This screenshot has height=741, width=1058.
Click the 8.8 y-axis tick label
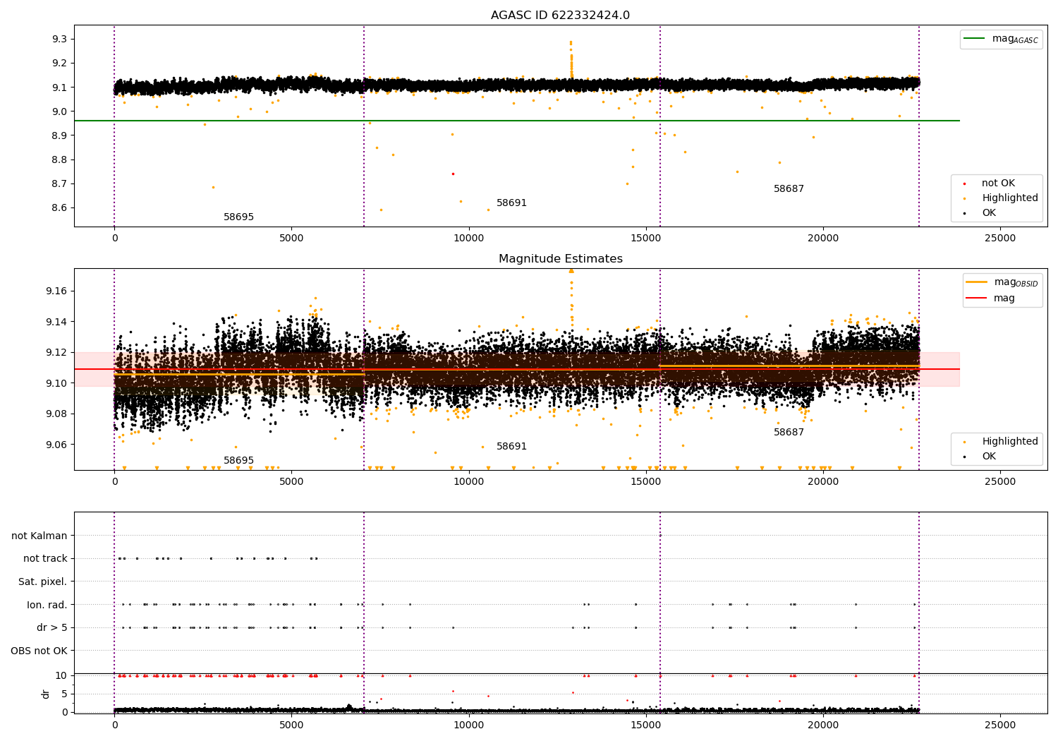click(x=59, y=159)
